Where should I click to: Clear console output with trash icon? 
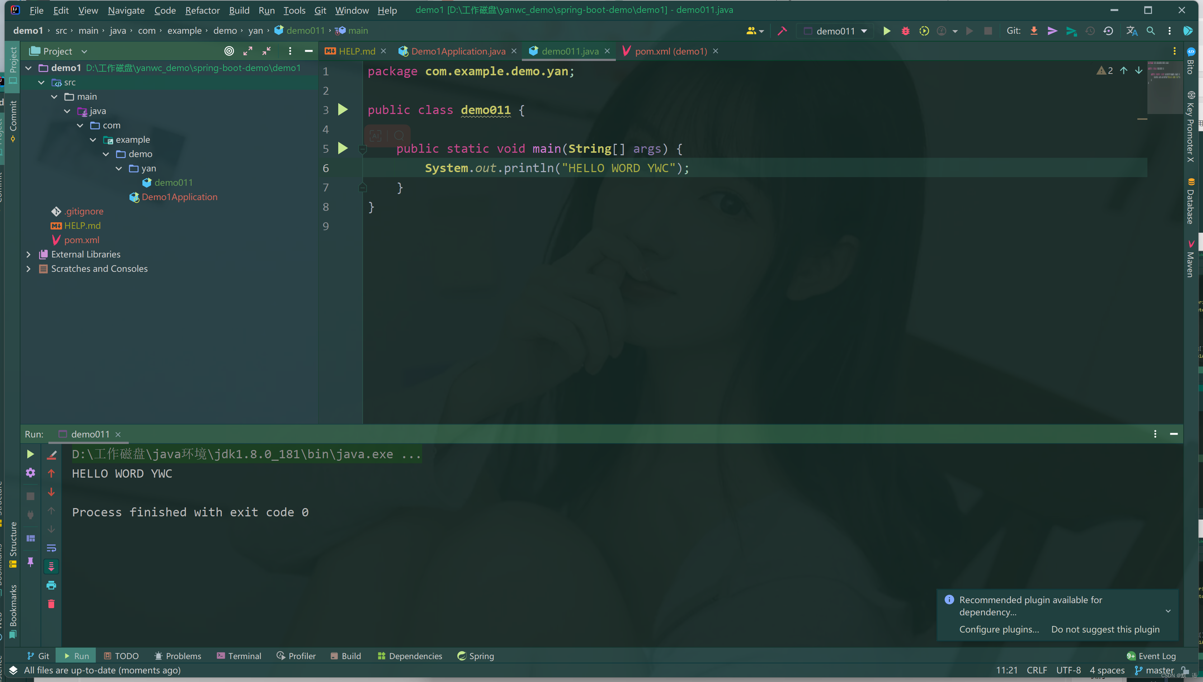[51, 604]
